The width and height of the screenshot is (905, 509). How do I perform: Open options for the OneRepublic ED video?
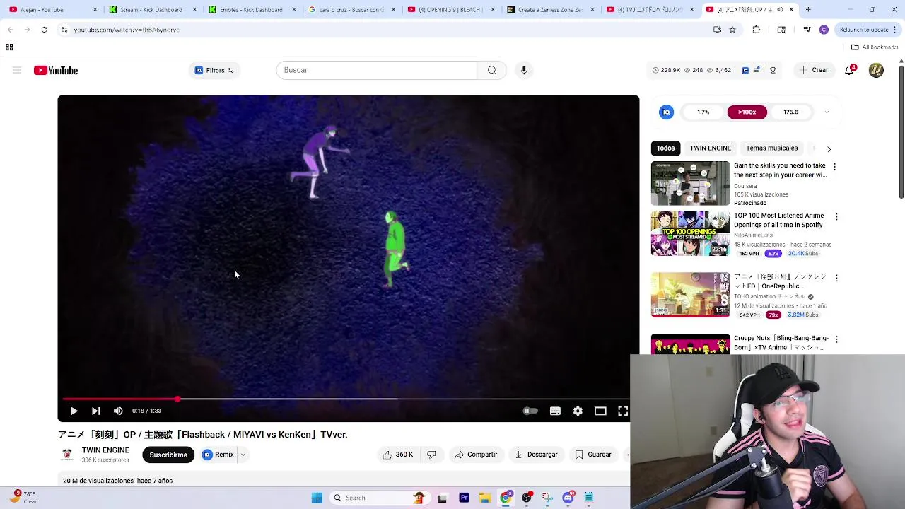[x=836, y=278]
